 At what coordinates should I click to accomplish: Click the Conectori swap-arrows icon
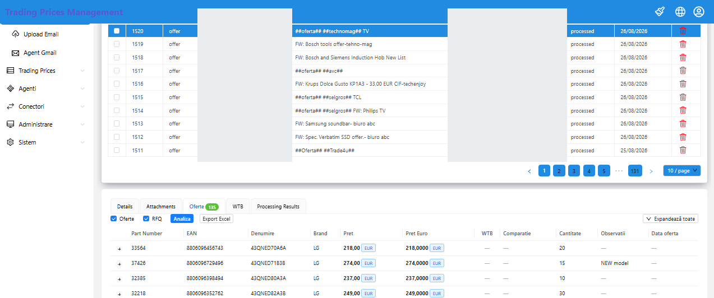10,106
